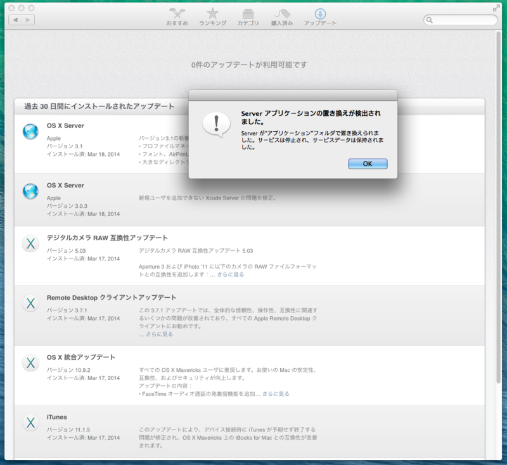
Task: Click the OS X 統合アップデート X icon
Action: (30, 363)
